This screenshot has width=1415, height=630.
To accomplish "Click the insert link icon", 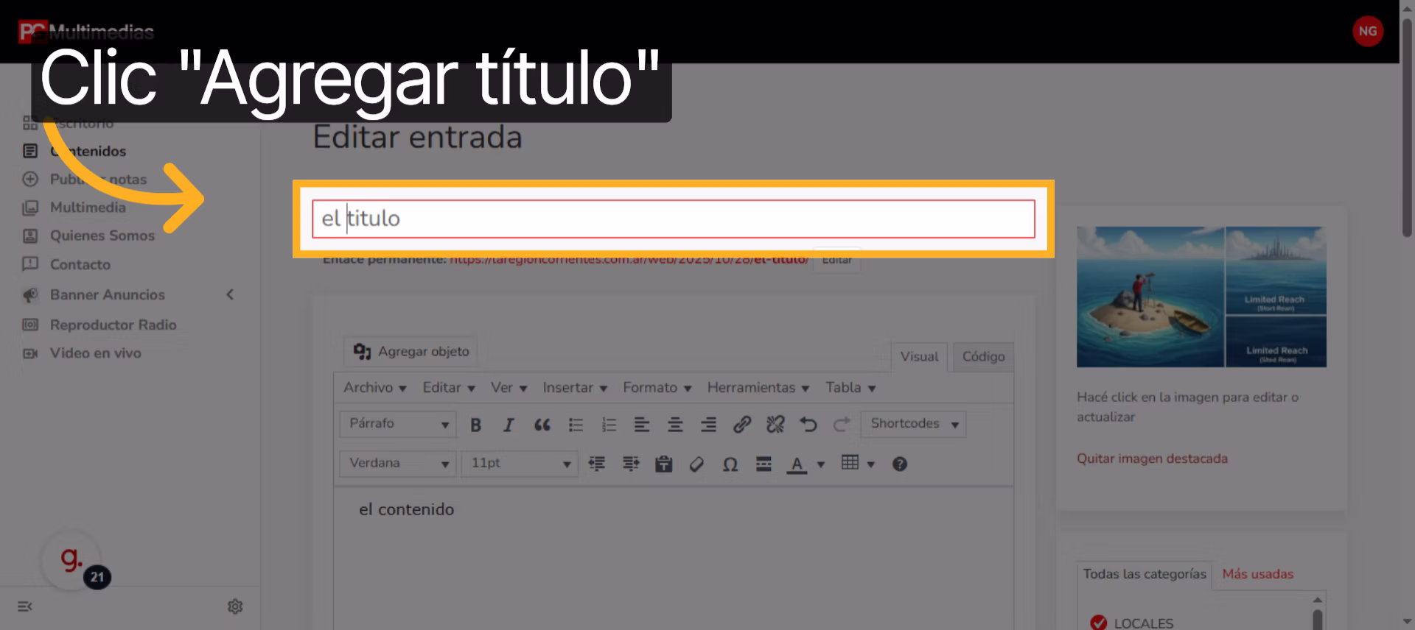I will tap(741, 425).
